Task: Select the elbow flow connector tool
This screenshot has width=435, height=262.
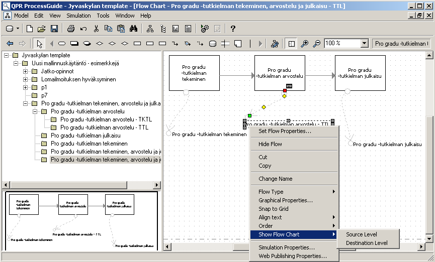Action: 175,44
